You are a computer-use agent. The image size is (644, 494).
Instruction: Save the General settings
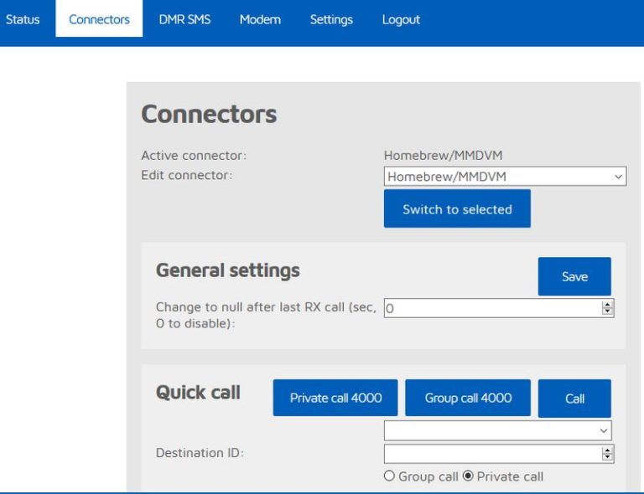point(574,276)
